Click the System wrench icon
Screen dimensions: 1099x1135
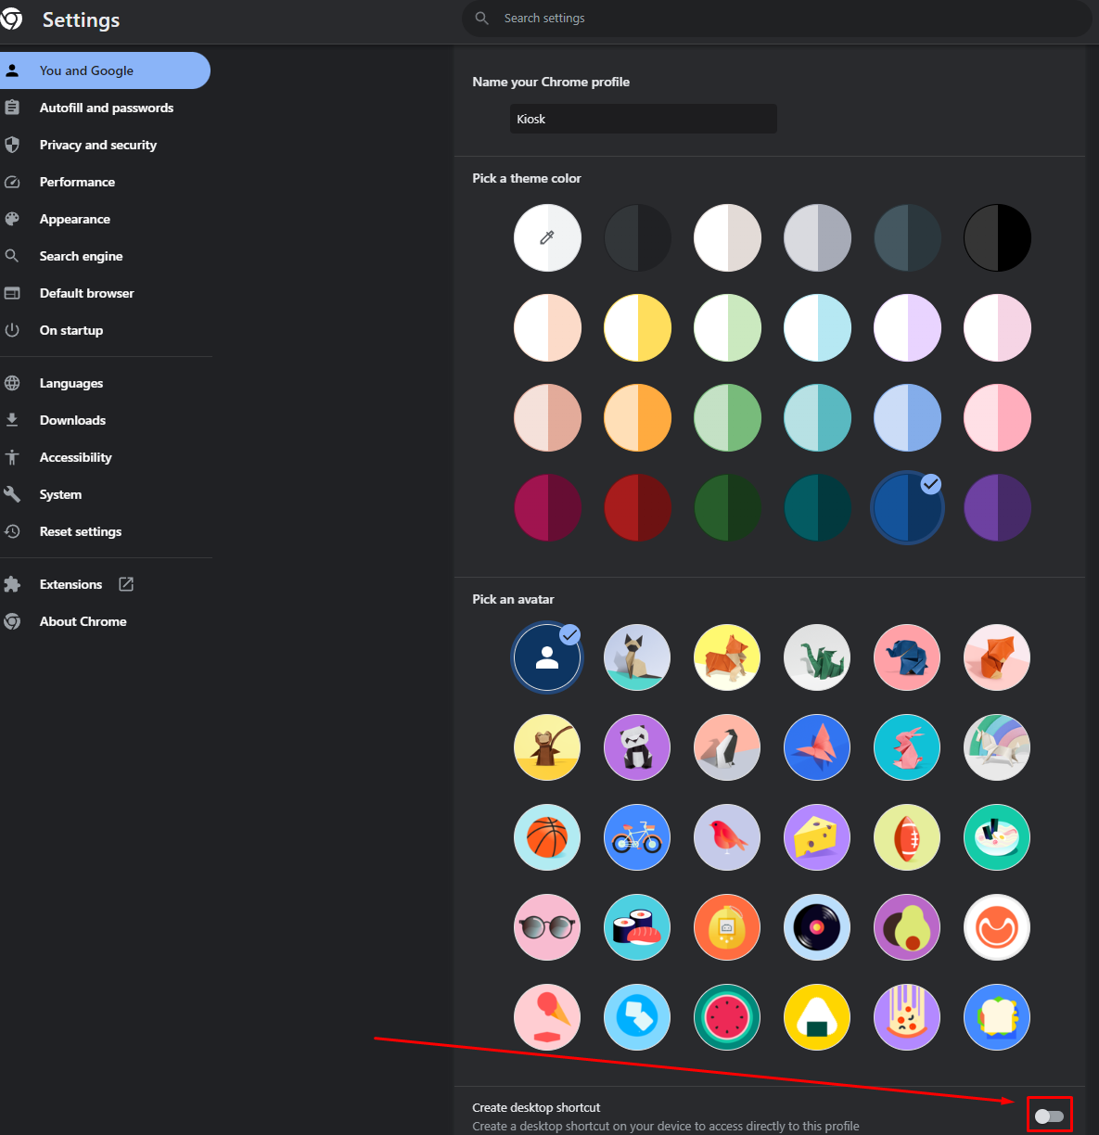pos(12,494)
